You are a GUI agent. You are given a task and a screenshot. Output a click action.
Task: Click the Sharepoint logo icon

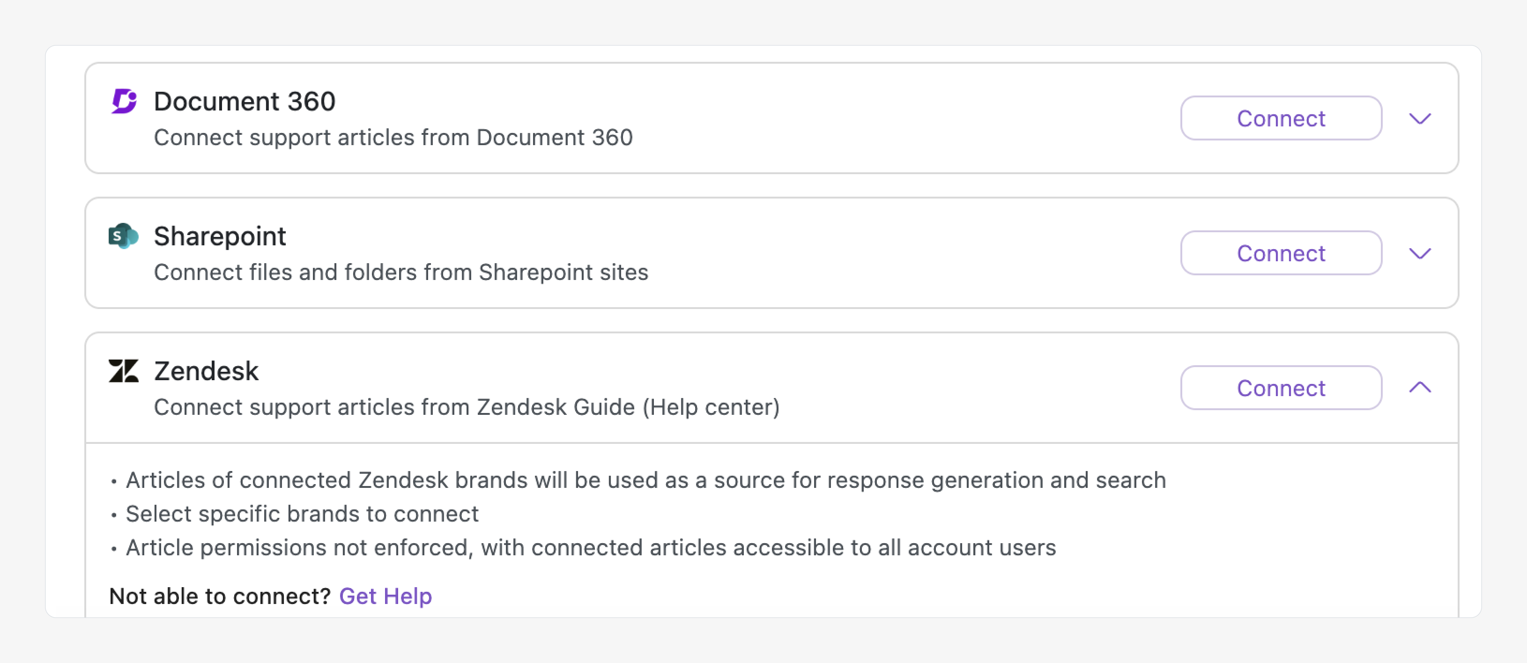pos(123,236)
